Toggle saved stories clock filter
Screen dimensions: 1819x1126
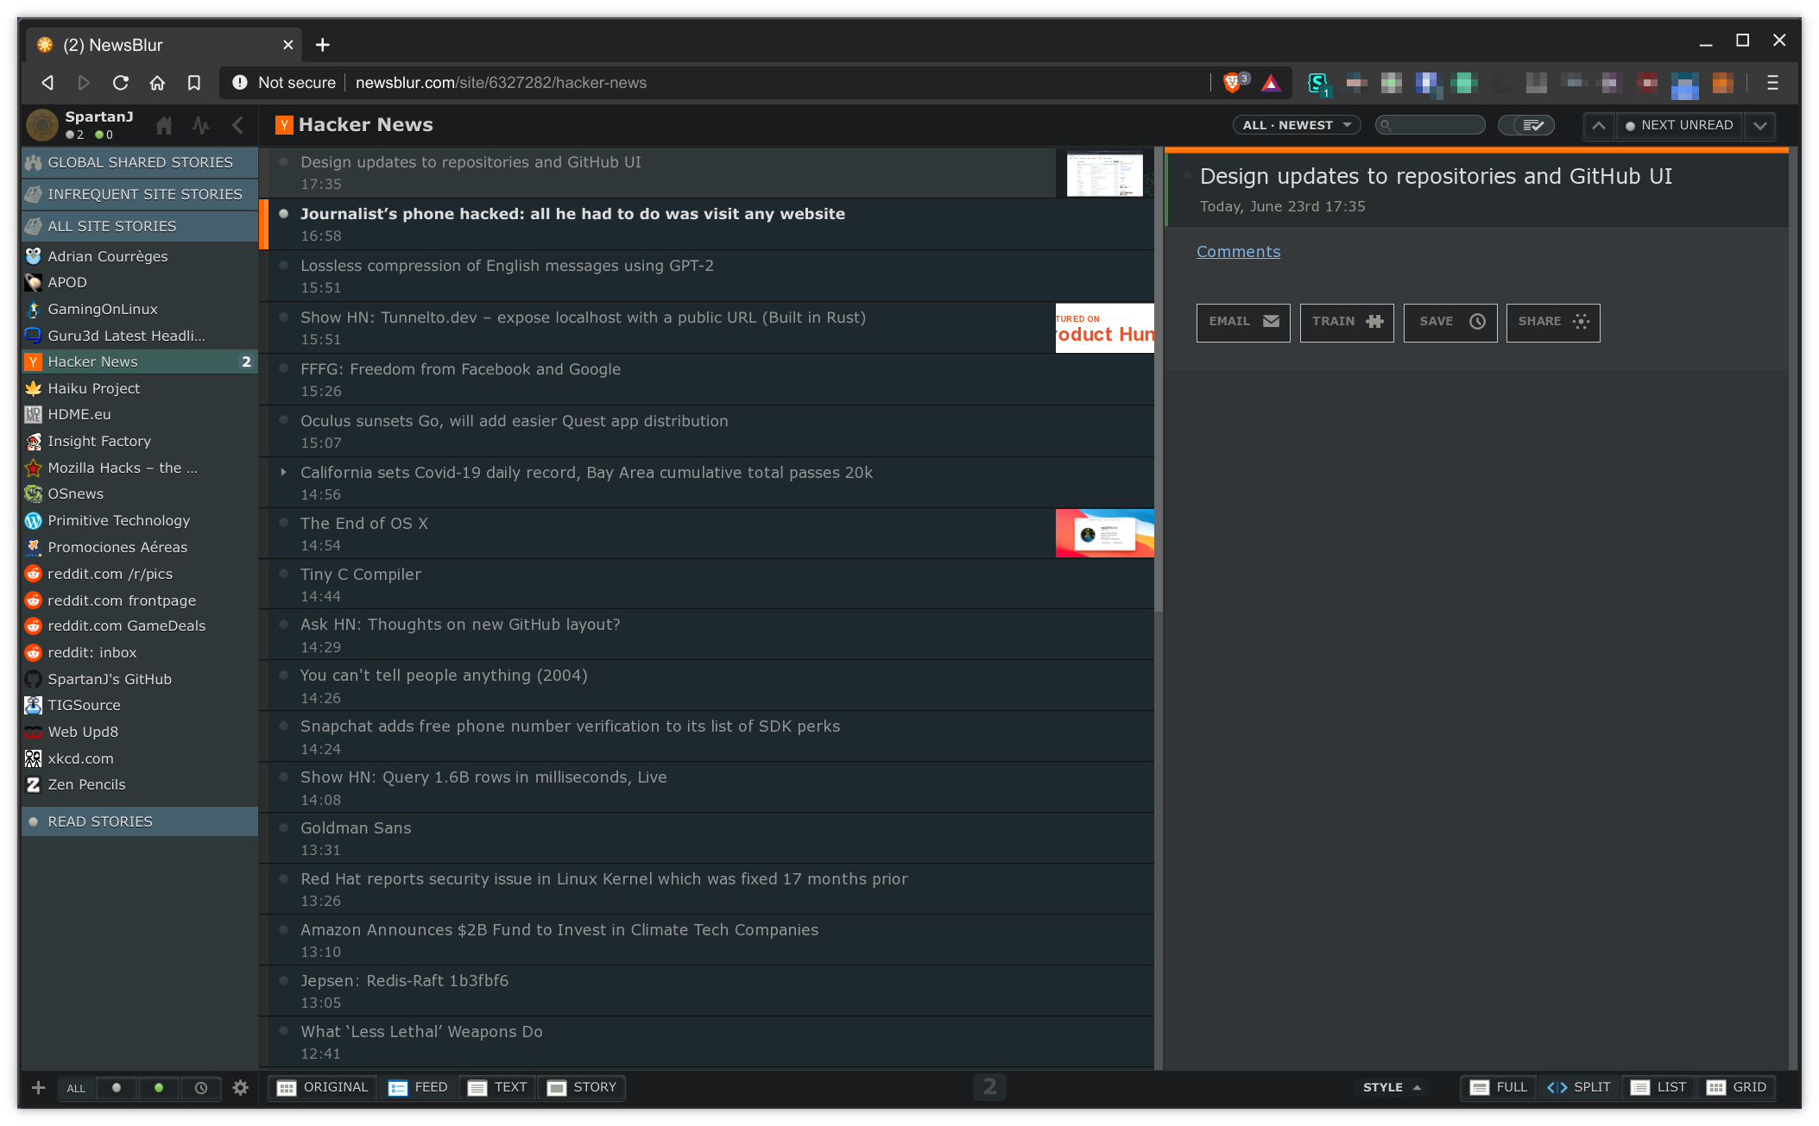(201, 1088)
